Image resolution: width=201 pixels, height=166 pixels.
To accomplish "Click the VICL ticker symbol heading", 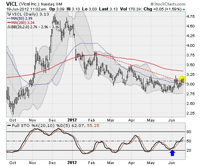I will (x=12, y=4).
